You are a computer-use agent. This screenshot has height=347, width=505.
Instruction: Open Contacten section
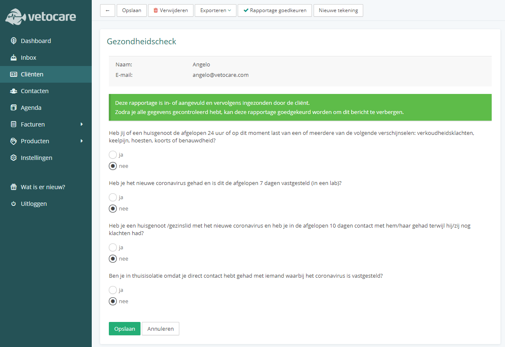point(46,91)
